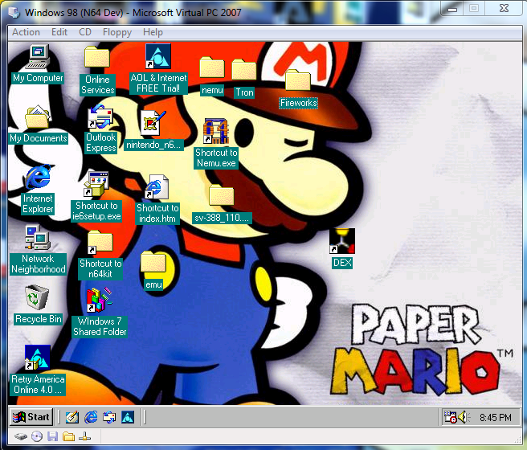Open the Help menu
This screenshot has height=450, width=527.
pyautogui.click(x=153, y=32)
